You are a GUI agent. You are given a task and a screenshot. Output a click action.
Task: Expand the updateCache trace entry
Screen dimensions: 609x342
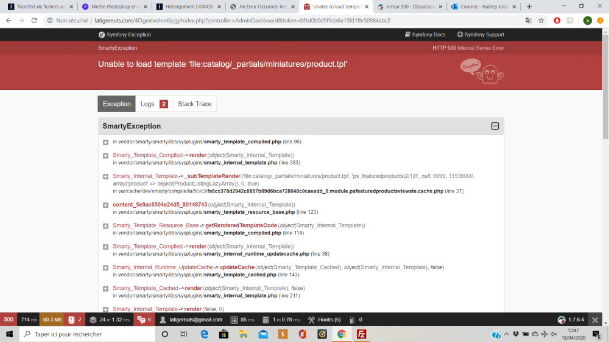click(105, 268)
